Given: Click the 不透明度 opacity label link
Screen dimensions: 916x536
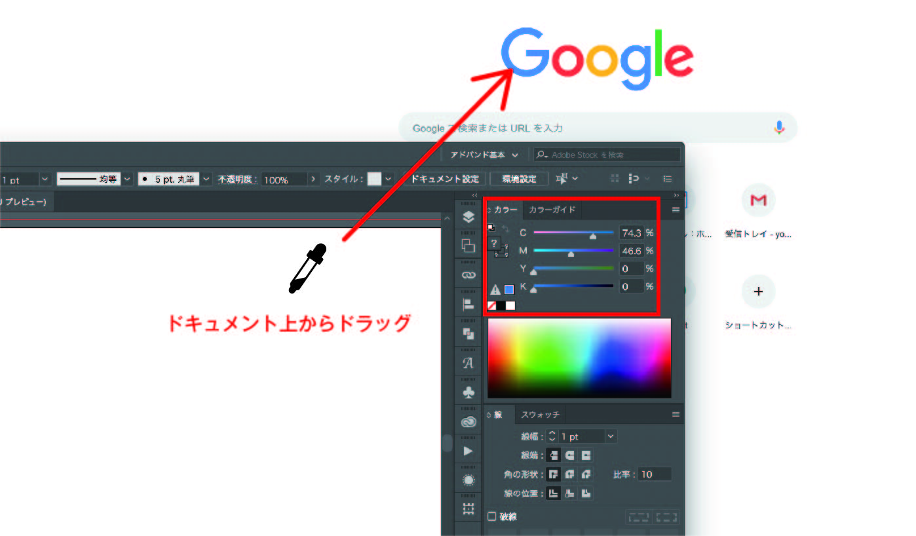Looking at the screenshot, I should [238, 179].
